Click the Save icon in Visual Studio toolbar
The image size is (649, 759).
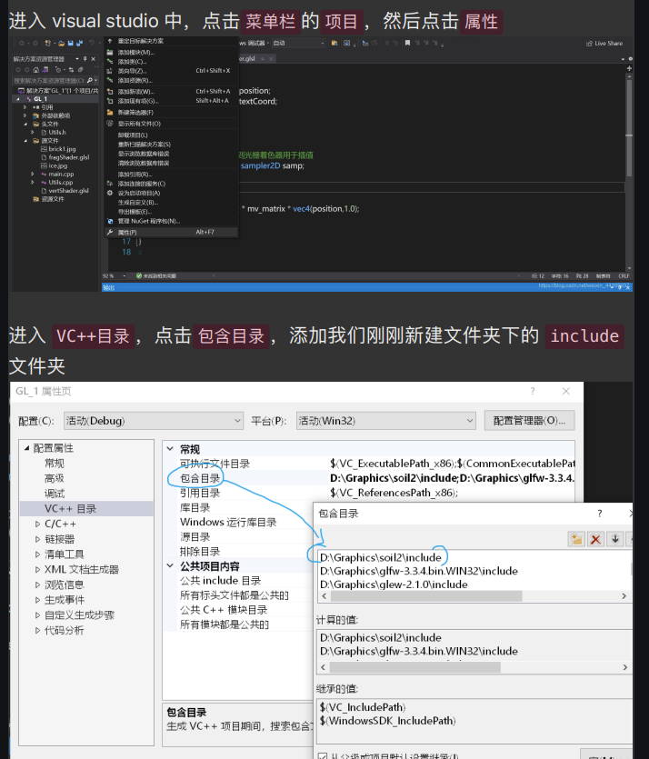(x=71, y=43)
